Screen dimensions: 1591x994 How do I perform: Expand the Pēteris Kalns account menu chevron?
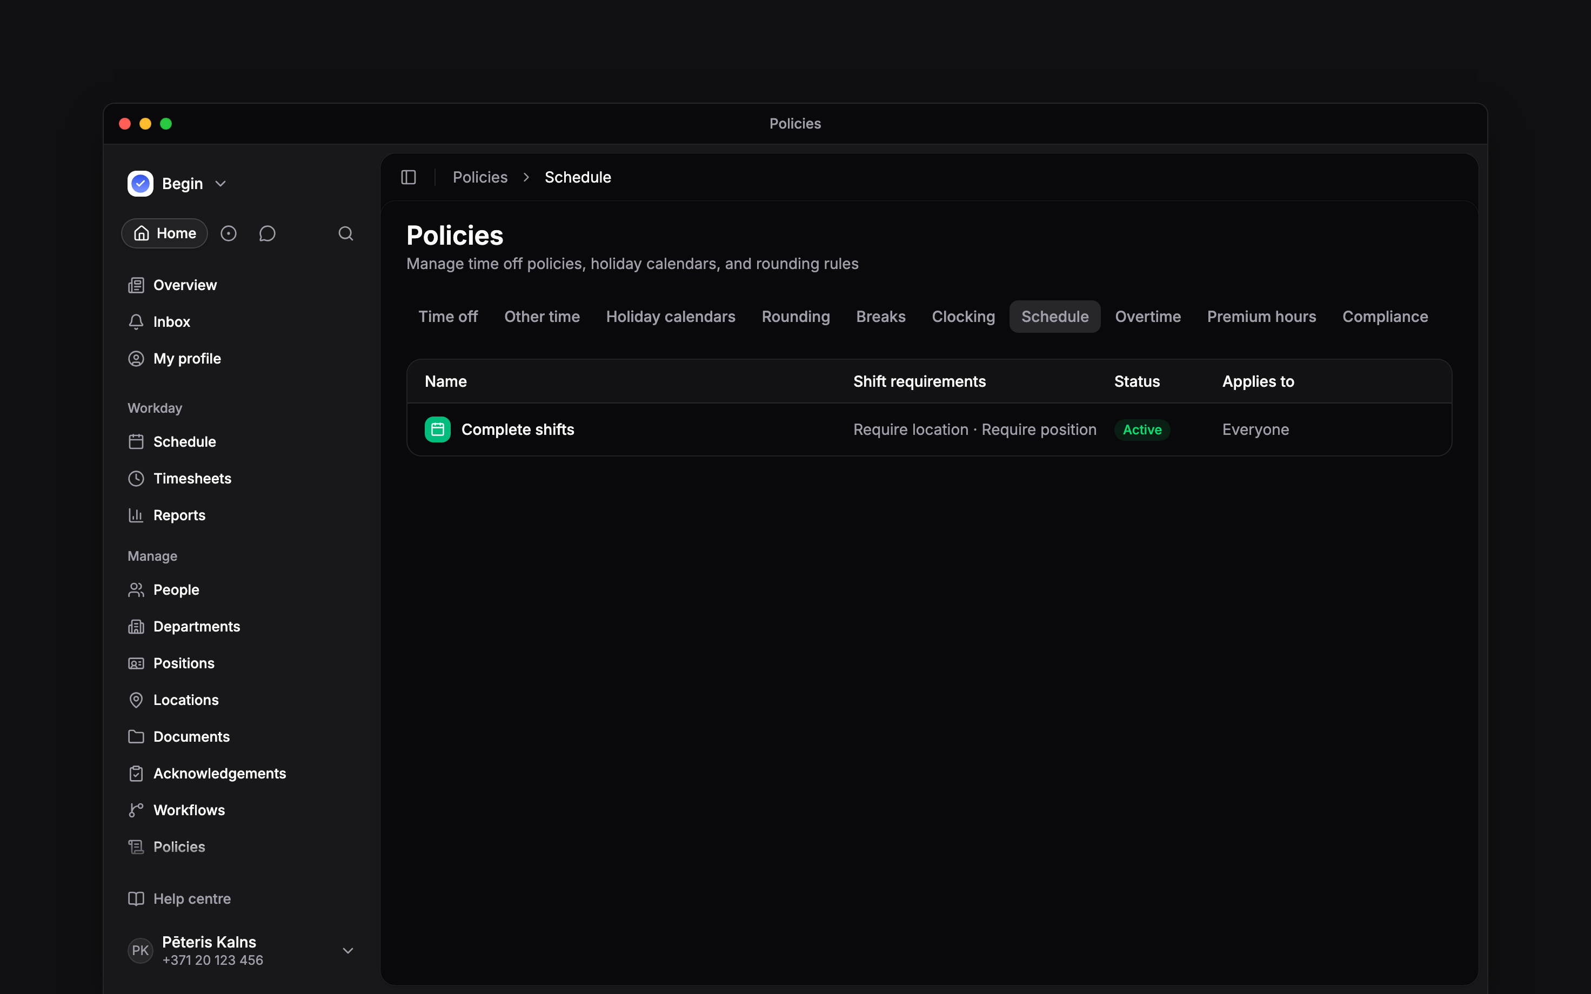point(349,951)
